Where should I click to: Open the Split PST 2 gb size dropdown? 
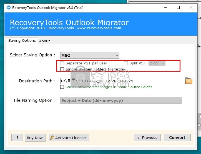[x=157, y=63]
